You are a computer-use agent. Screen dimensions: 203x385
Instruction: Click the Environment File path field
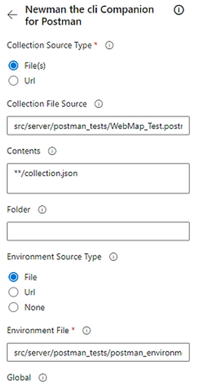click(98, 352)
